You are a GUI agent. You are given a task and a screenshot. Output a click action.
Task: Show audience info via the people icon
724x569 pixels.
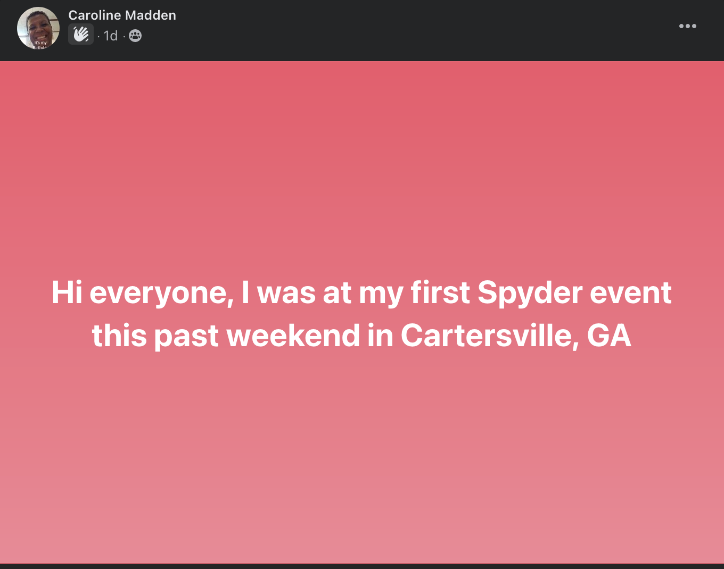coord(135,36)
